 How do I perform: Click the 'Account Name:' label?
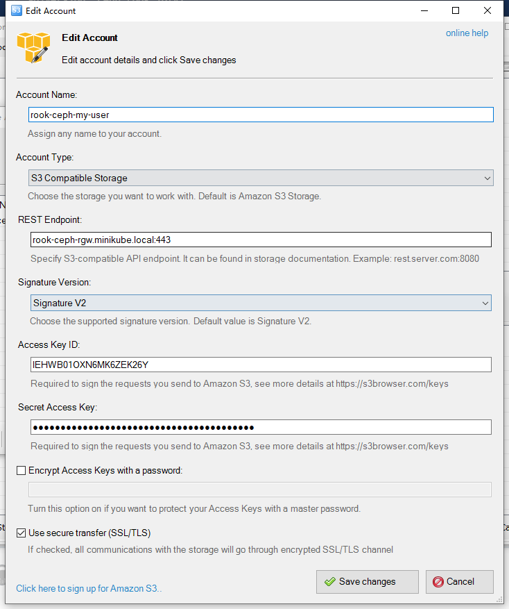[46, 94]
